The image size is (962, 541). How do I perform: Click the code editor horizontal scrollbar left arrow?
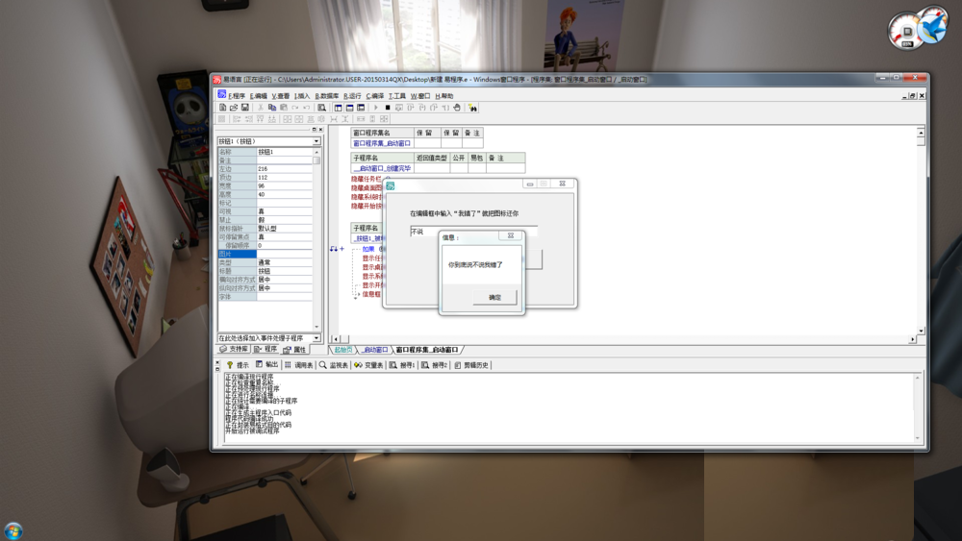(335, 339)
